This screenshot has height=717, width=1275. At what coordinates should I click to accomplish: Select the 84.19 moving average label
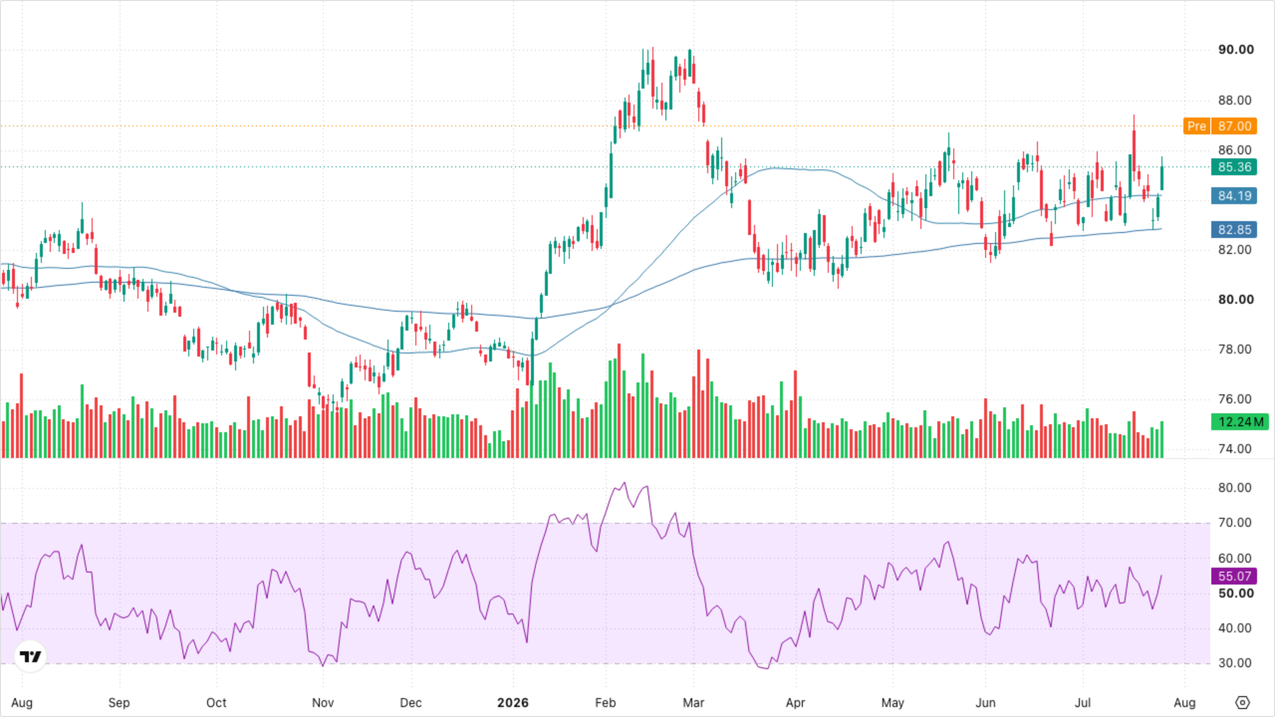coord(1234,196)
